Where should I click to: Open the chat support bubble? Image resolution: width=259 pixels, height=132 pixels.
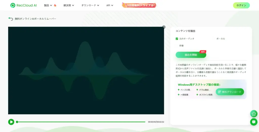(254, 122)
